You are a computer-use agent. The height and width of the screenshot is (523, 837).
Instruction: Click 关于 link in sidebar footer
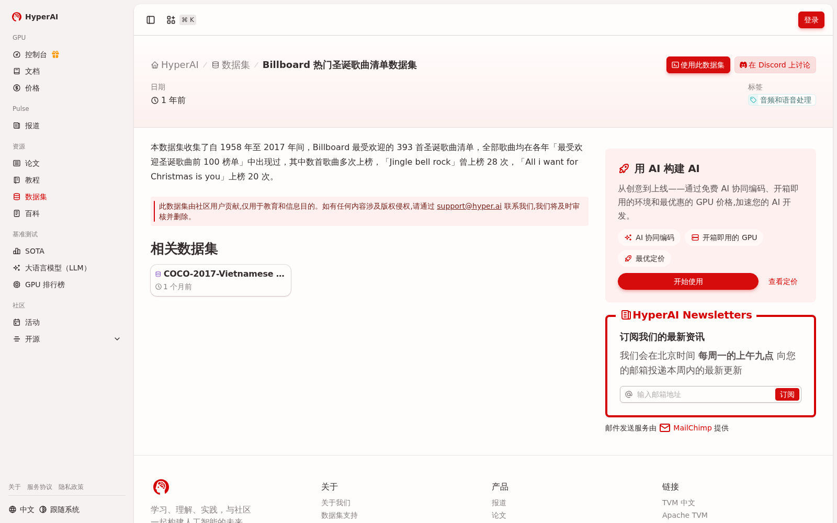(15, 487)
